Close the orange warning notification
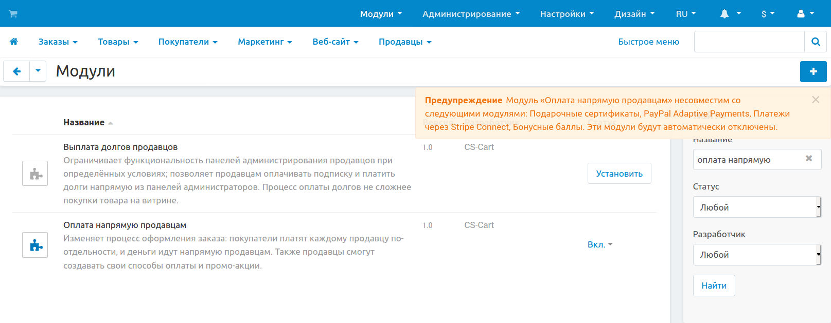 click(x=816, y=100)
